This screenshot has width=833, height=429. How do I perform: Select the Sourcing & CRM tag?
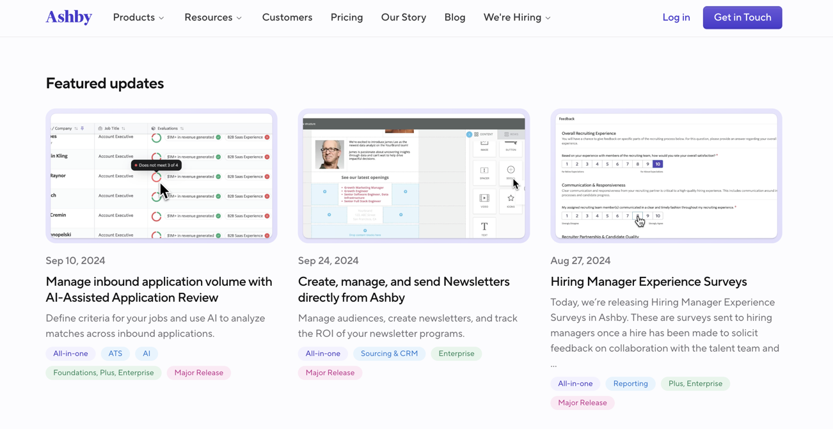click(389, 354)
